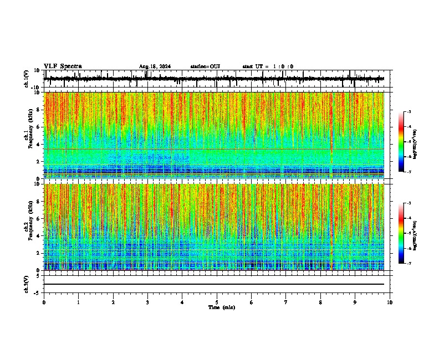Click inside the ch.2 spectrogram panel
The width and height of the screenshot is (439, 339).
(x=214, y=227)
